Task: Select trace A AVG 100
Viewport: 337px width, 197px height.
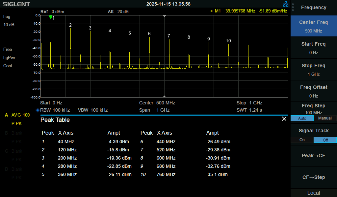Action: (x=17, y=115)
